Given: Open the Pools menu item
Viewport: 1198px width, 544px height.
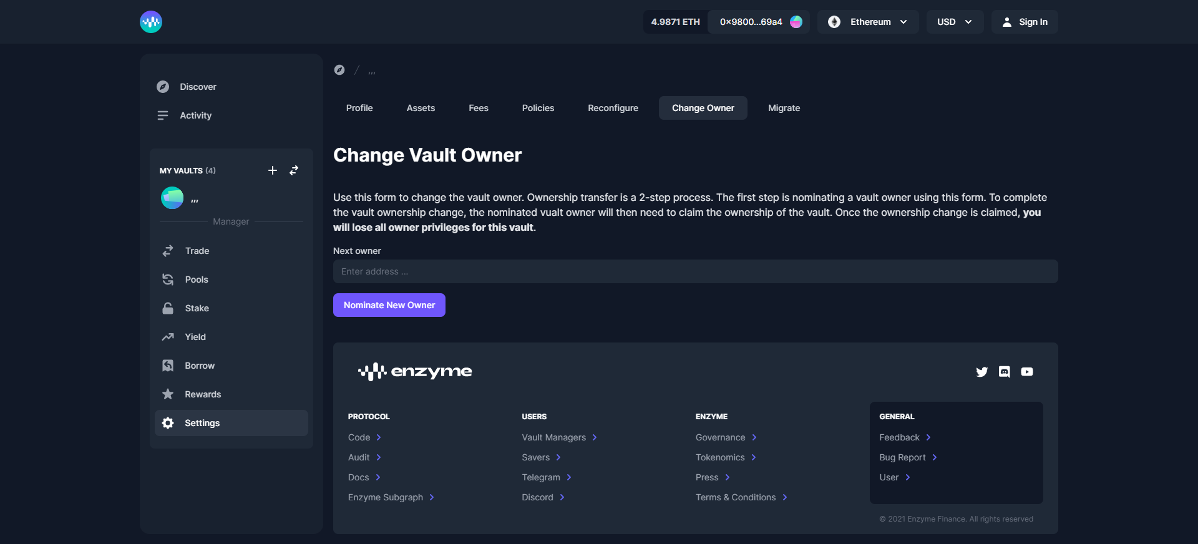Looking at the screenshot, I should point(231,279).
